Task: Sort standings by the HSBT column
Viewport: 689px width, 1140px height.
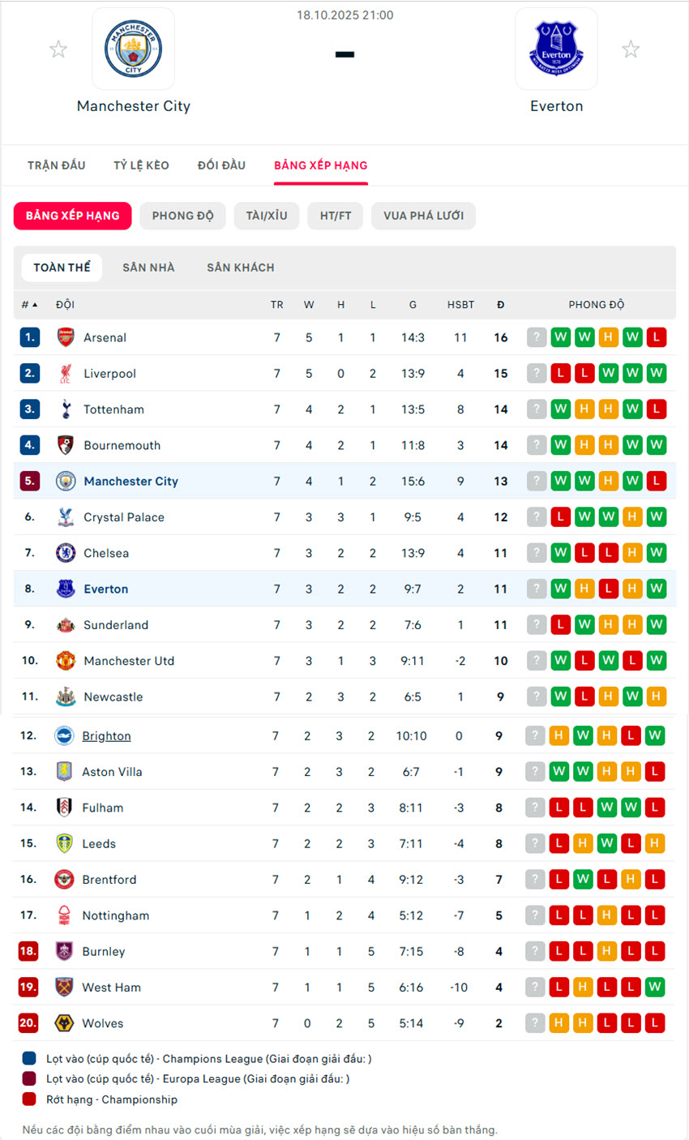Action: coord(460,305)
